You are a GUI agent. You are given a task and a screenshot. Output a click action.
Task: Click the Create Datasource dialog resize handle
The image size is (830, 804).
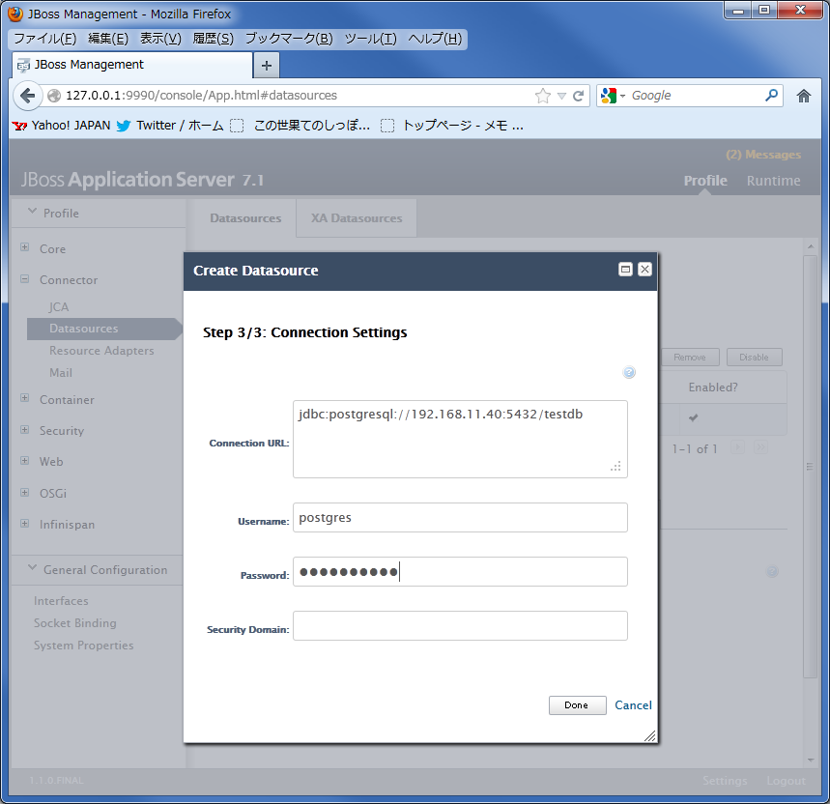click(x=650, y=735)
